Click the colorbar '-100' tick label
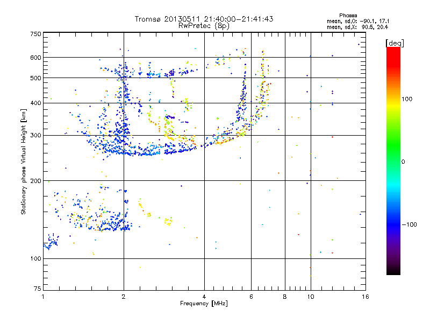Image resolution: width=430 pixels, height=323 pixels. 409,224
